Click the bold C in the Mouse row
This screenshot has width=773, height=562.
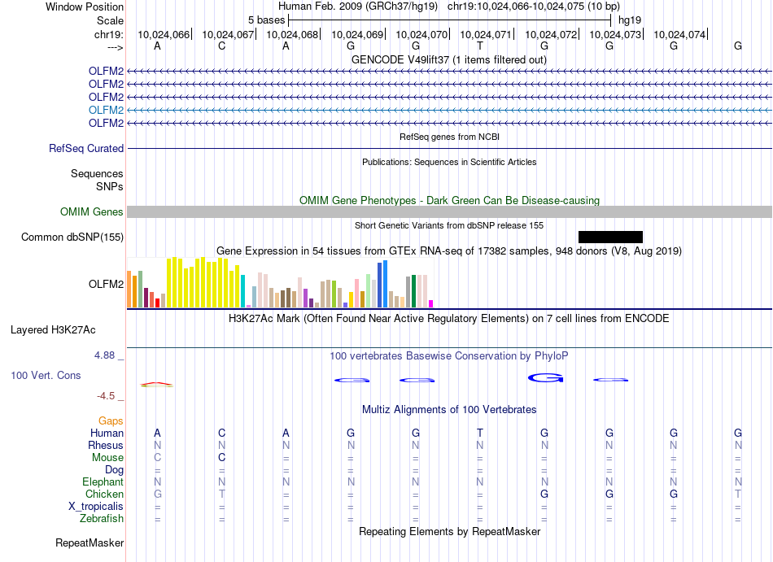222,458
